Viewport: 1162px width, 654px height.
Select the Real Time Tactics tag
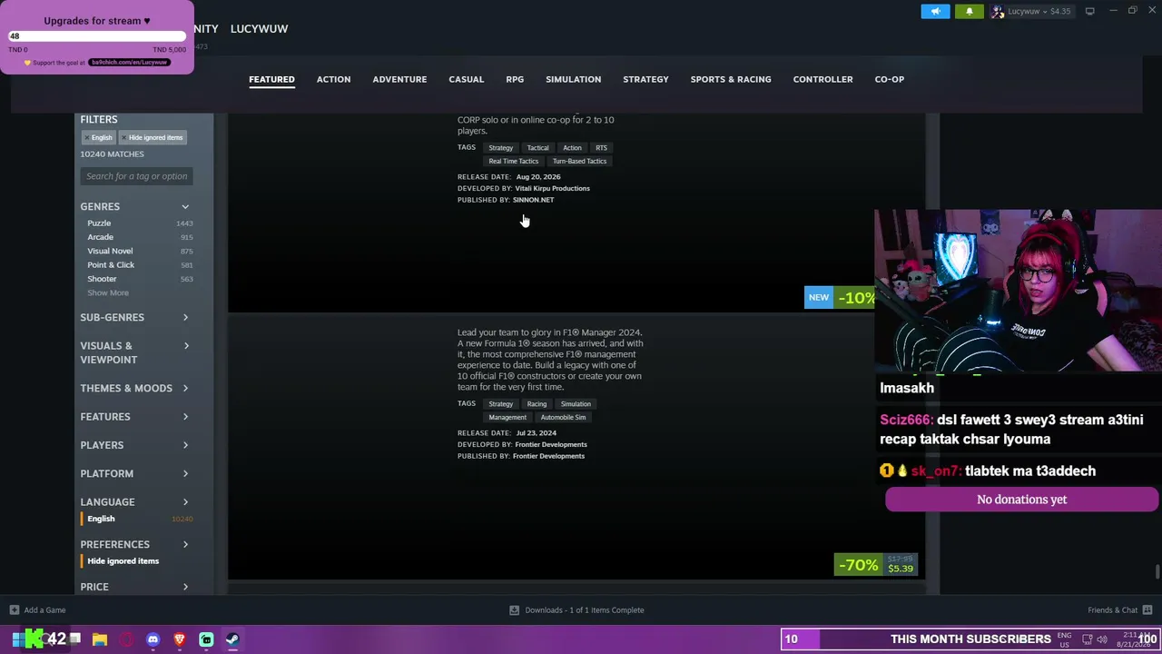(x=514, y=161)
